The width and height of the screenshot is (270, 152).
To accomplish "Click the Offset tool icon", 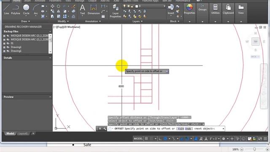I will pyautogui.click(x=73, y=16).
